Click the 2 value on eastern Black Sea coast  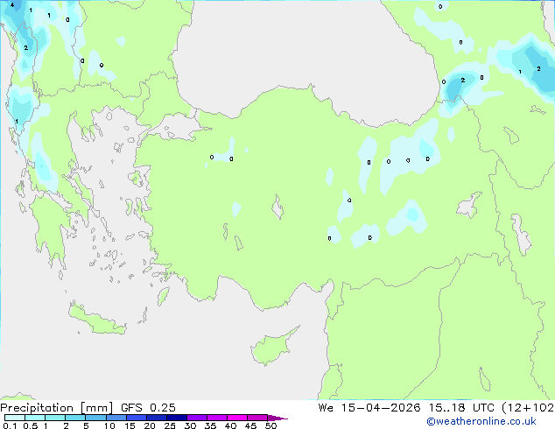[462, 81]
